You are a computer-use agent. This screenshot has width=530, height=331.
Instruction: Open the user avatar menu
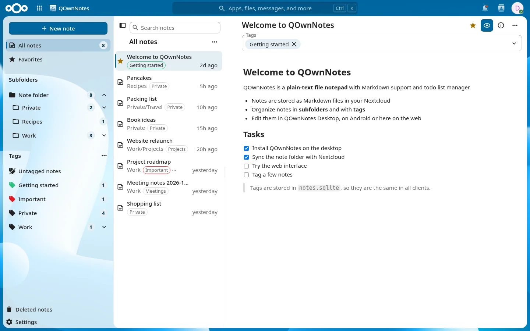[517, 8]
